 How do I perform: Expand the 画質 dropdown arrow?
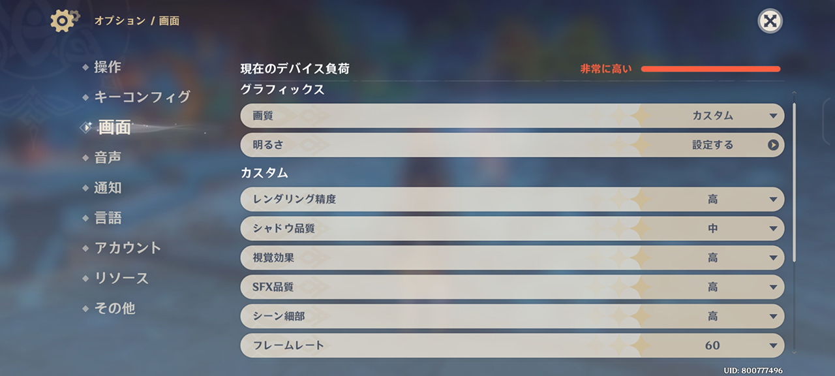[x=773, y=116]
